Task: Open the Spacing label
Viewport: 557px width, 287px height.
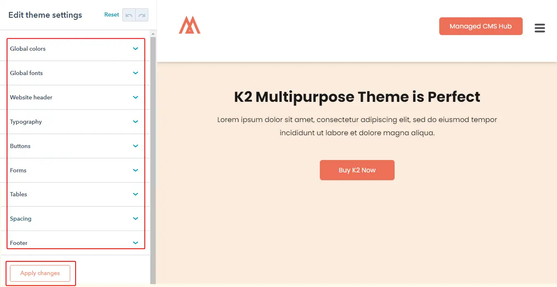Action: [x=21, y=219]
